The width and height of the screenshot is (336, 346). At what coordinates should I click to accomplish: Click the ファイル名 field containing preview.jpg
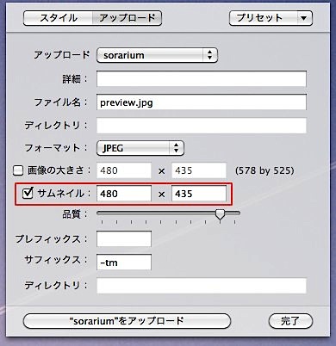click(x=202, y=102)
